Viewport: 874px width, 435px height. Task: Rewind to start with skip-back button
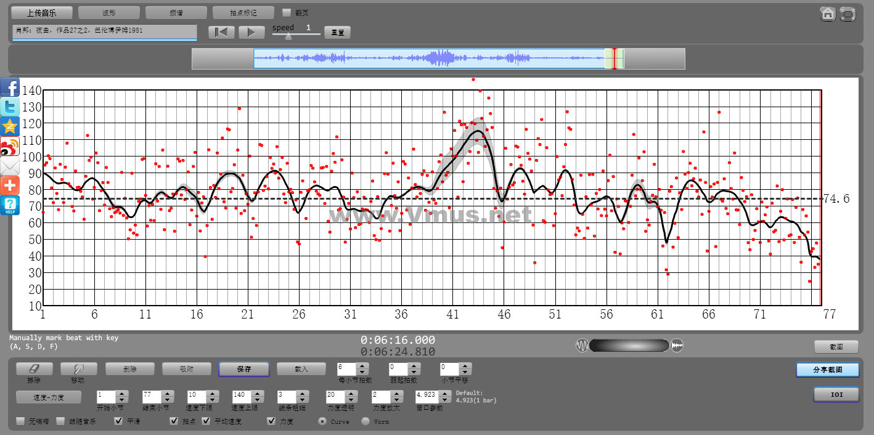tap(221, 33)
